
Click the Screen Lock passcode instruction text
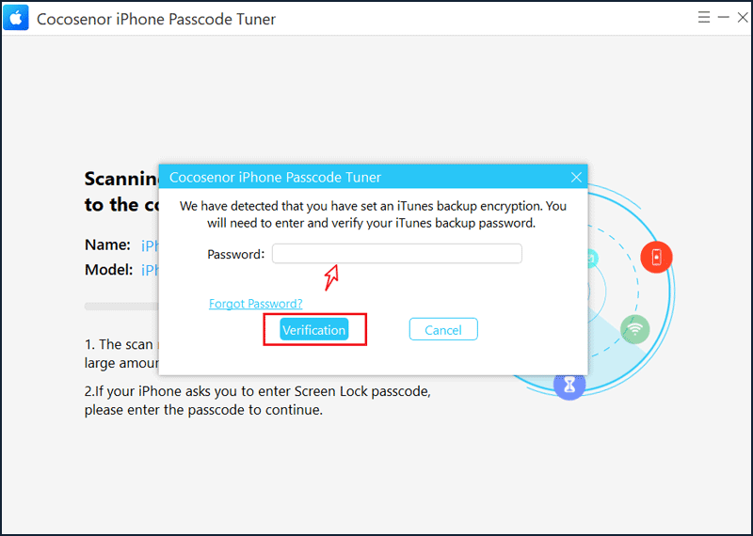(x=257, y=401)
